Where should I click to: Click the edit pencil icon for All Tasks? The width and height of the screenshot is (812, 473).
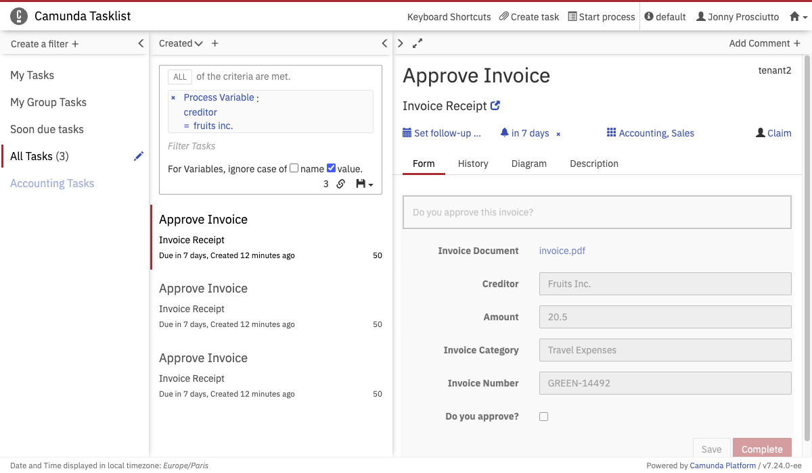[x=139, y=156]
